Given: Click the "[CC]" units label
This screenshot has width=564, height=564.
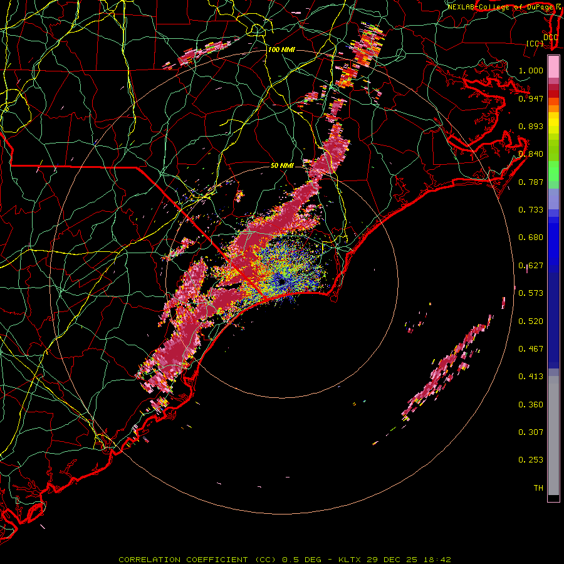Looking at the screenshot, I should pos(535,43).
